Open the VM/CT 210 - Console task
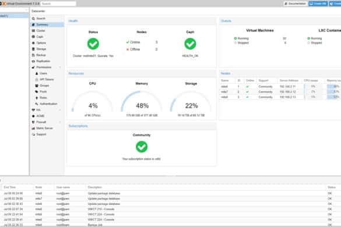This screenshot has width=341, height=227. tap(170, 209)
